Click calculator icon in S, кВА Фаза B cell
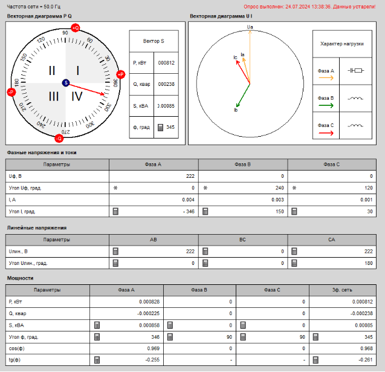The image size is (385, 372). [170, 325]
